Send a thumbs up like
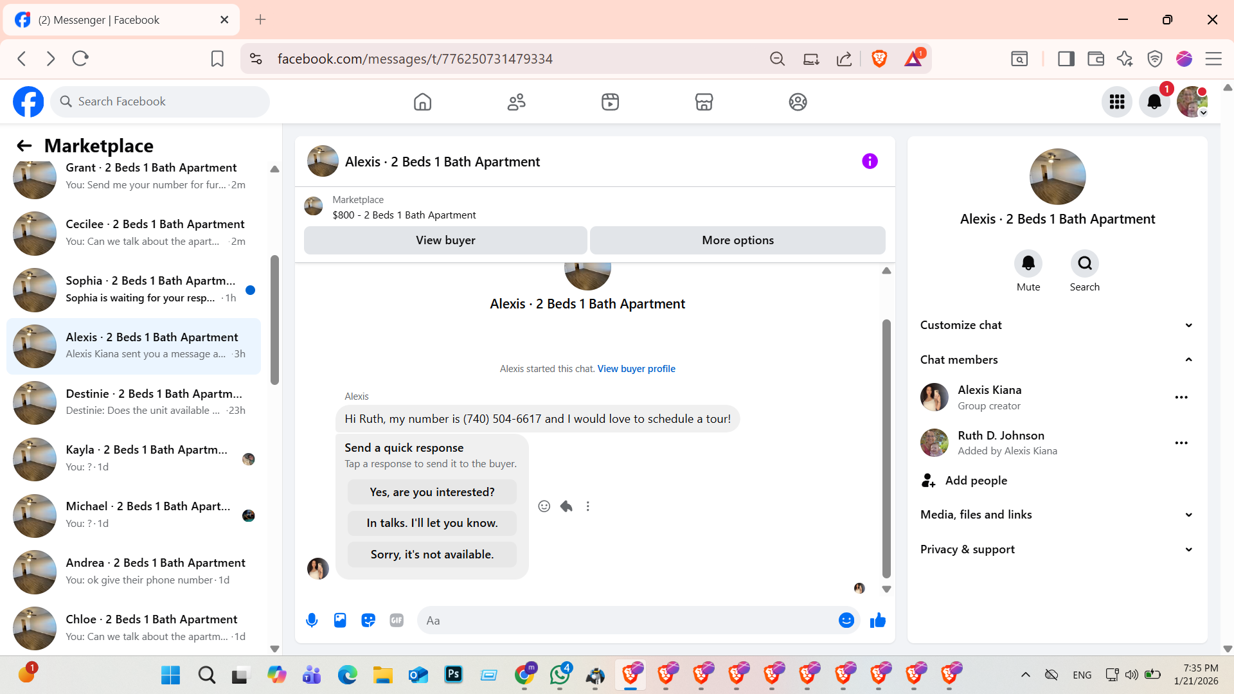The width and height of the screenshot is (1234, 694). [877, 620]
